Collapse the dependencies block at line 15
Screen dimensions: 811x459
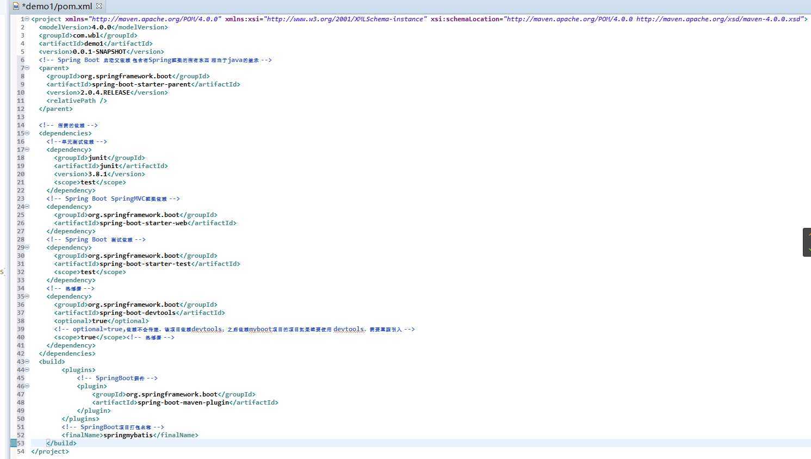[x=27, y=133]
